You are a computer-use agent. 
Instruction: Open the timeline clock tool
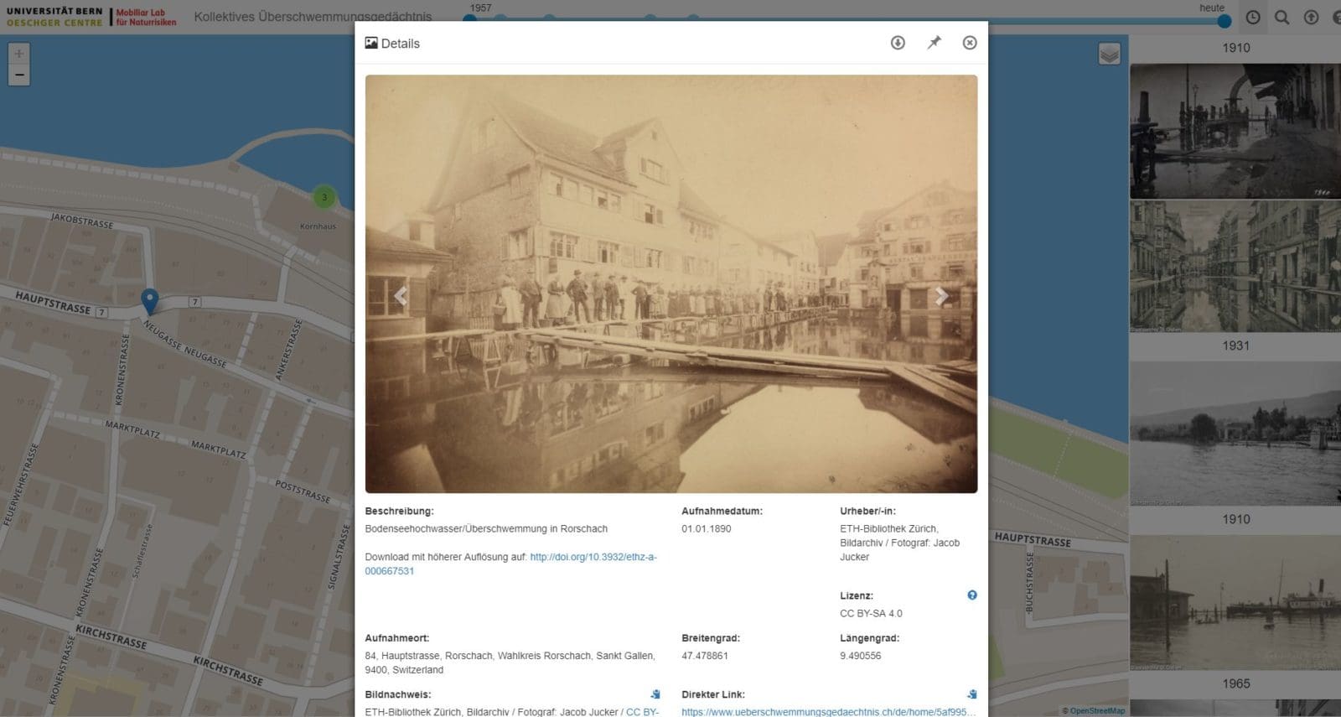(x=1253, y=18)
